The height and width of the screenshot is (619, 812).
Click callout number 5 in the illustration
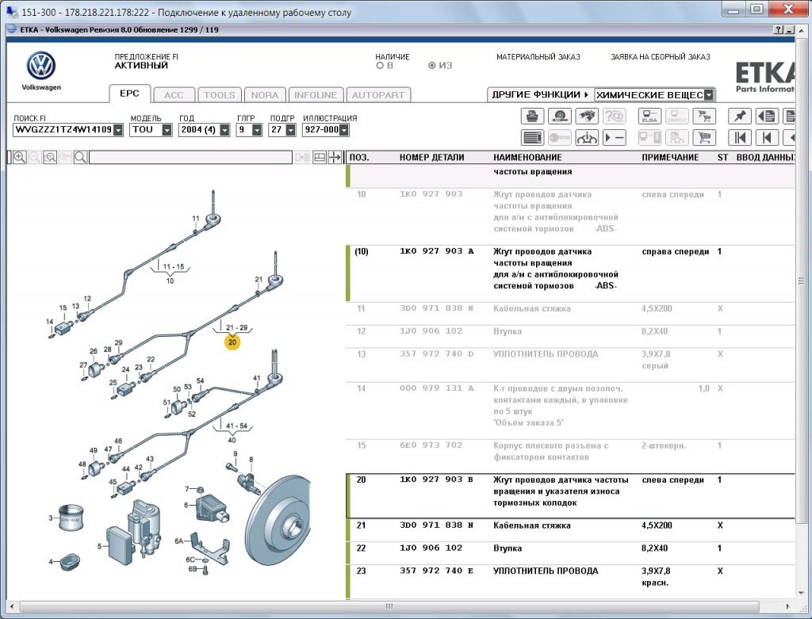pyautogui.click(x=99, y=546)
